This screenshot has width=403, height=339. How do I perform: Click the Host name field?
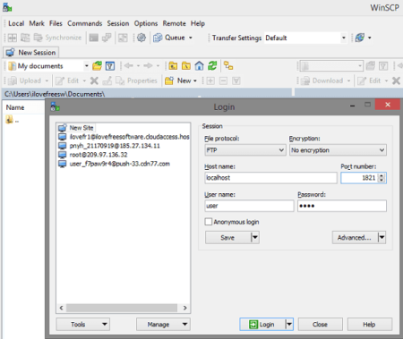[x=270, y=178]
